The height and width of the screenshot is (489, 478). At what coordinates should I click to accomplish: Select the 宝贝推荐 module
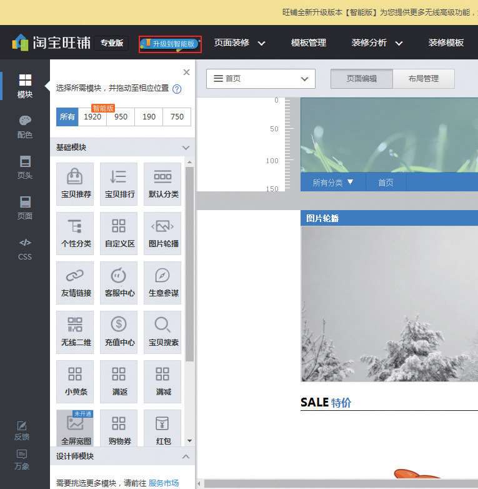75,184
